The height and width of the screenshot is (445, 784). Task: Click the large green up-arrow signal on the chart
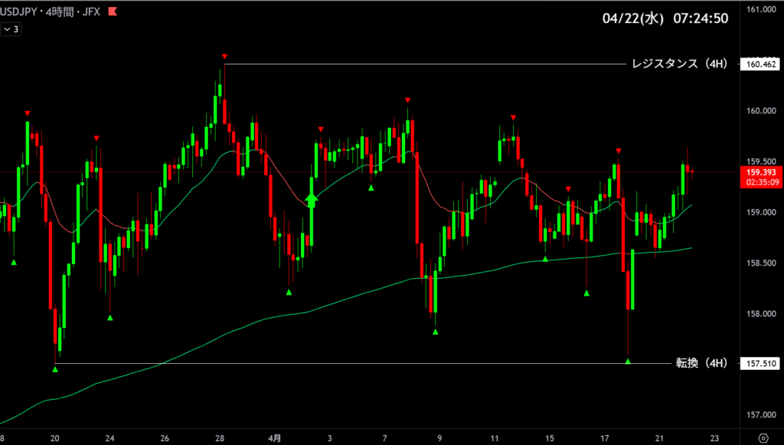(312, 200)
